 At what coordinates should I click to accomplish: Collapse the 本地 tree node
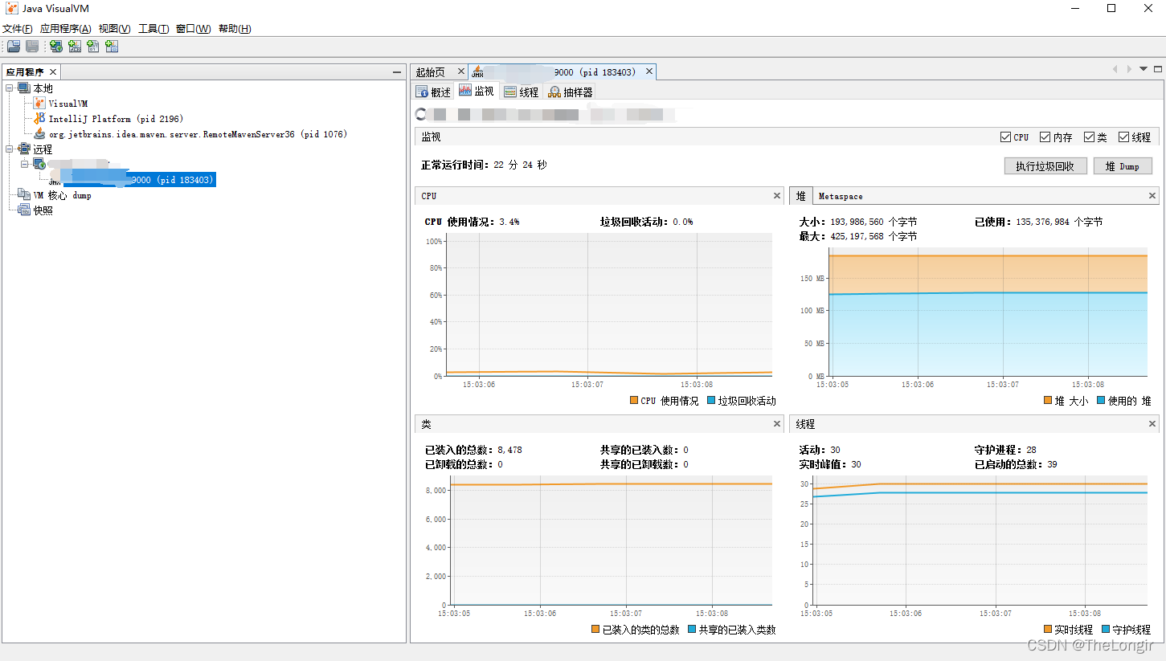point(9,88)
